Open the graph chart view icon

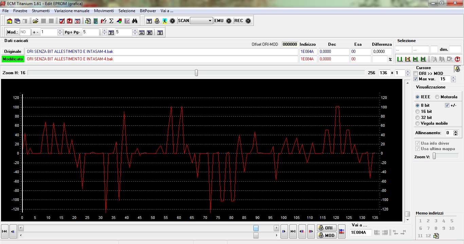tap(127, 21)
